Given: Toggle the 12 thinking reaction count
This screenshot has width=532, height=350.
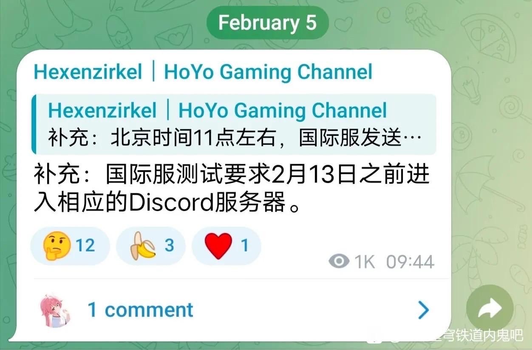Looking at the screenshot, I should 85,246.
